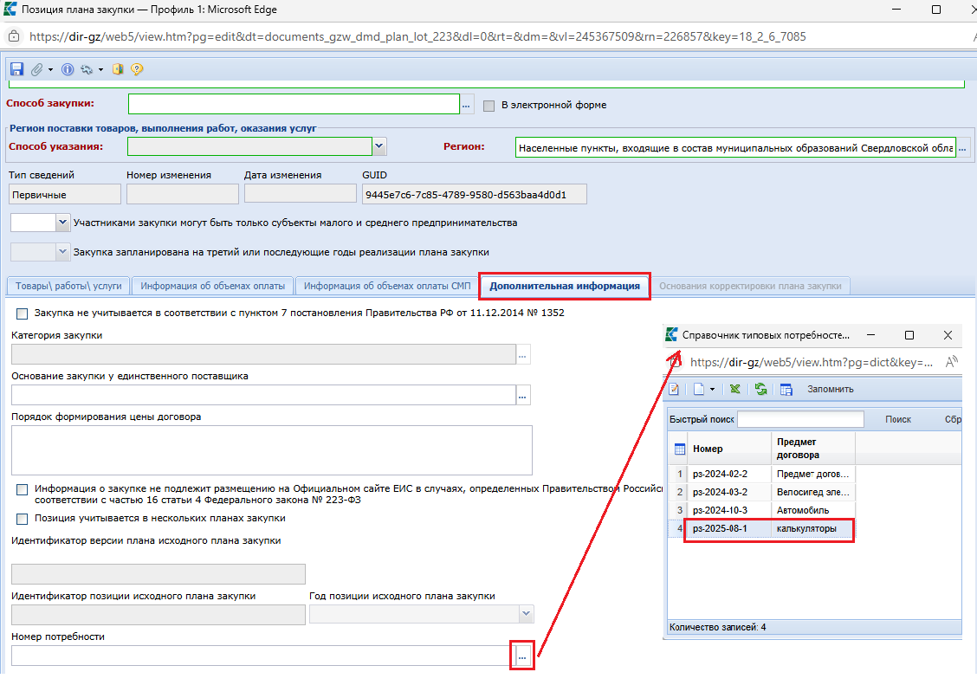Viewport: 977px width, 685px height.
Task: Click into the Способ закупки input field
Action: 294,104
